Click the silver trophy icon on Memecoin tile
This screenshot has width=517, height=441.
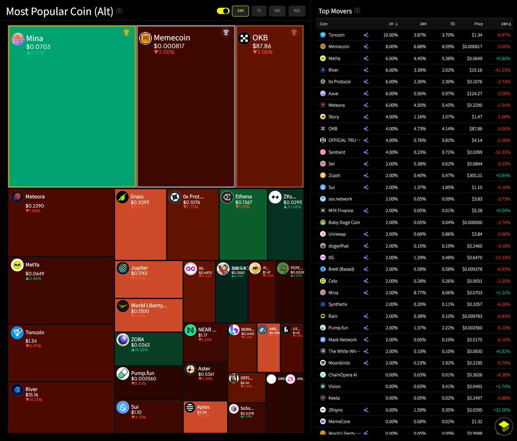226,32
